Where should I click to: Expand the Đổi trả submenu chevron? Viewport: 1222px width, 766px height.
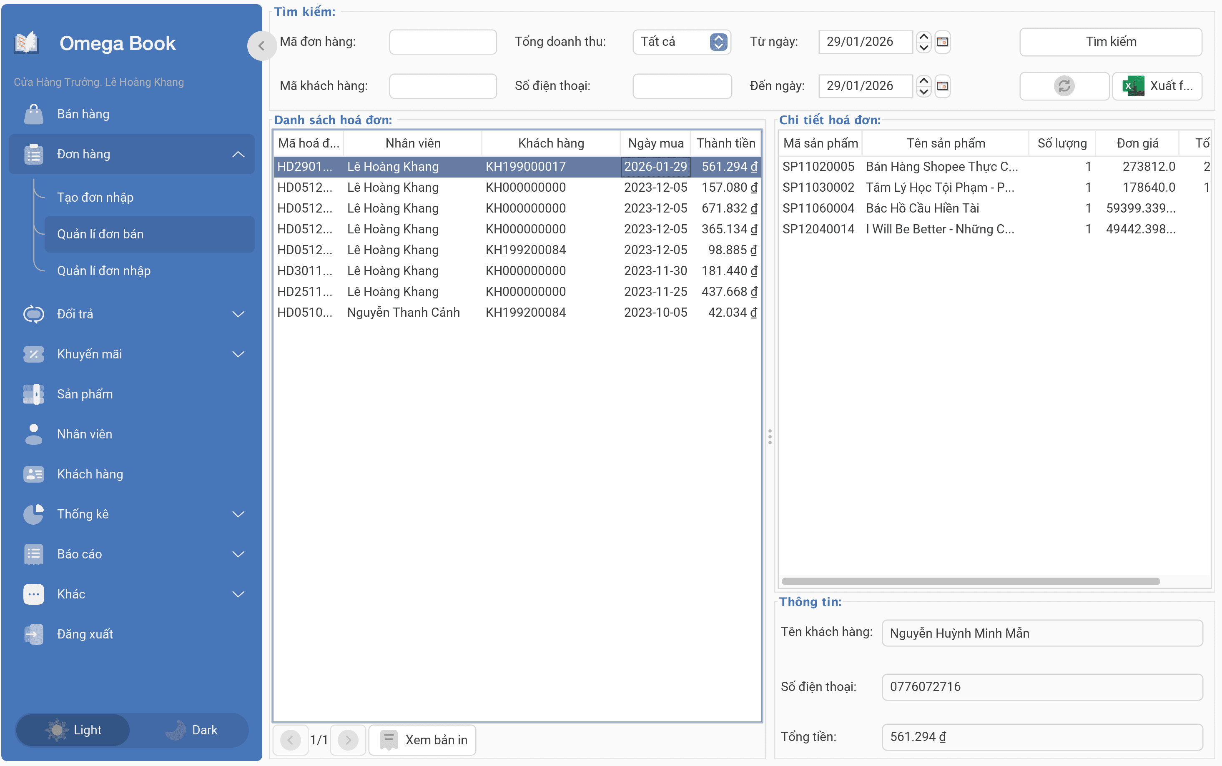(x=238, y=314)
